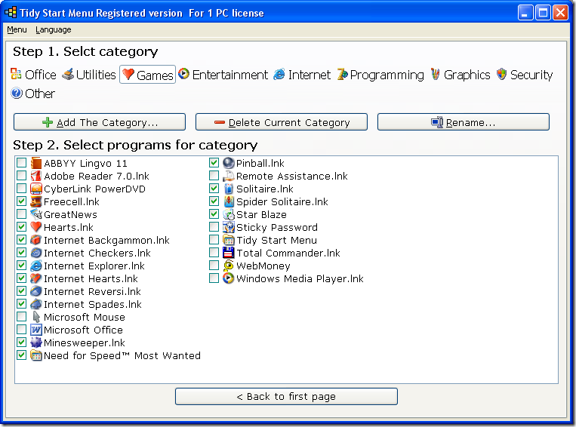
Task: Click the Microsoft Office Word icon
Action: tap(36, 330)
